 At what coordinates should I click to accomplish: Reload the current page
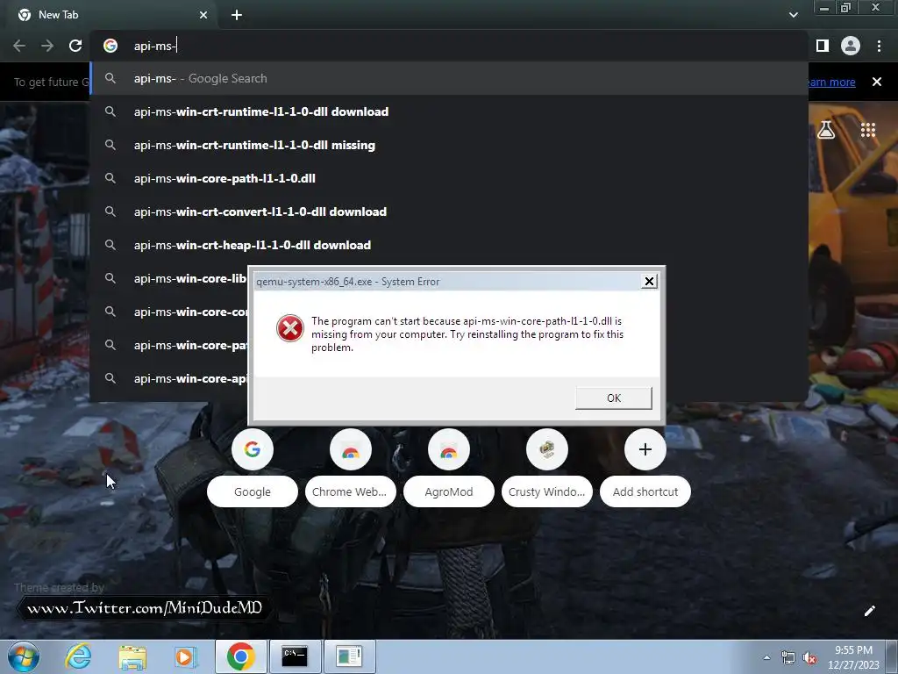[x=75, y=46]
